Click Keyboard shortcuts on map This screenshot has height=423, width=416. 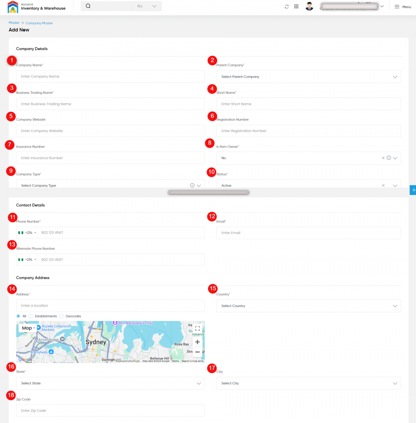128,361
